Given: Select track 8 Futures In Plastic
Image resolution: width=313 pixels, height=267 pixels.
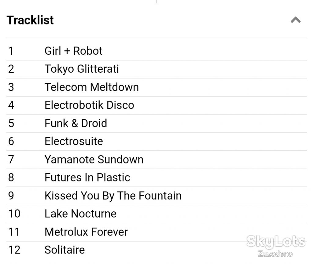Looking at the screenshot, I should [x=156, y=177].
